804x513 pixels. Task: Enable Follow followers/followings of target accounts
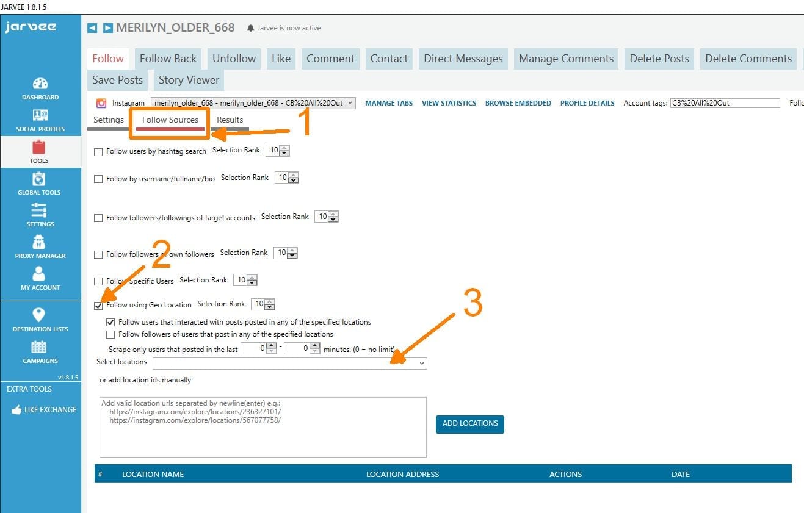tap(98, 218)
